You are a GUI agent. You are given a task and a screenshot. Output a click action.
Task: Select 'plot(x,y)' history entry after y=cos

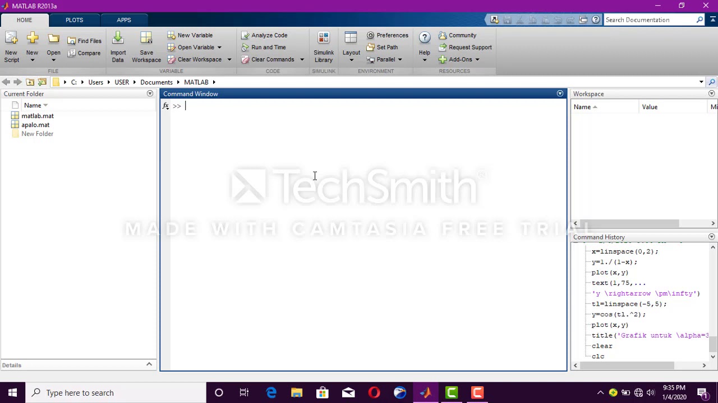click(610, 325)
